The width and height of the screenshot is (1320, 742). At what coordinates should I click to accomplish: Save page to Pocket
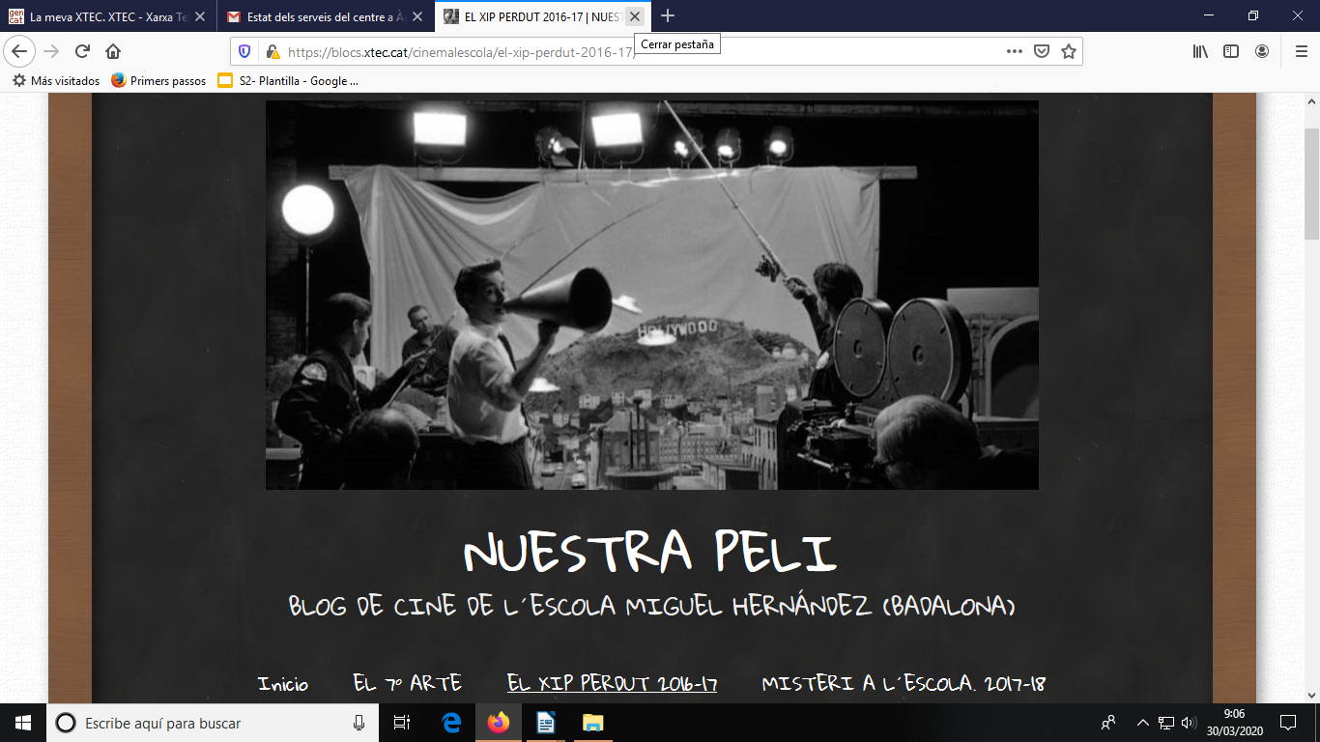tap(1042, 52)
